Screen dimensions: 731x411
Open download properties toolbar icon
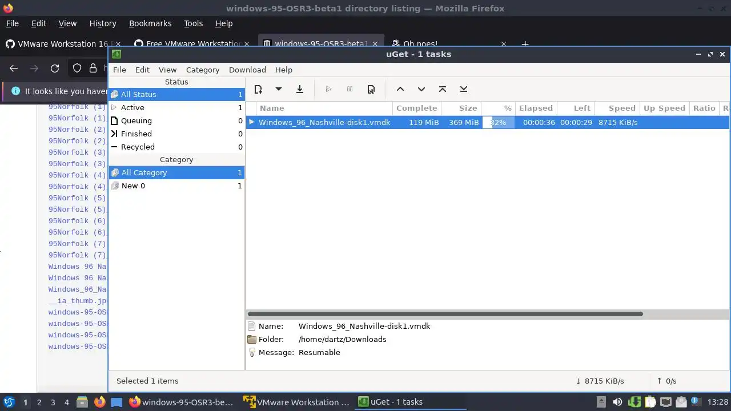click(x=371, y=89)
